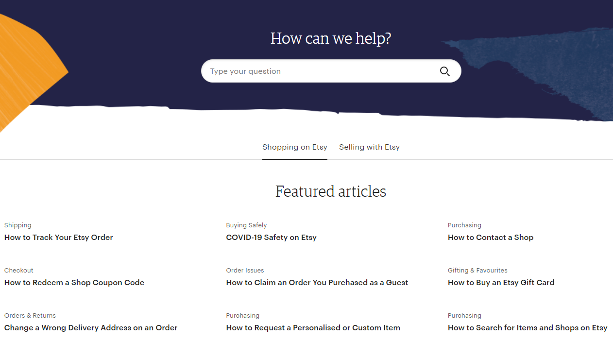Viewport: 613px width, 358px height.
Task: Click the Orders & Returns category label
Action: pos(30,316)
